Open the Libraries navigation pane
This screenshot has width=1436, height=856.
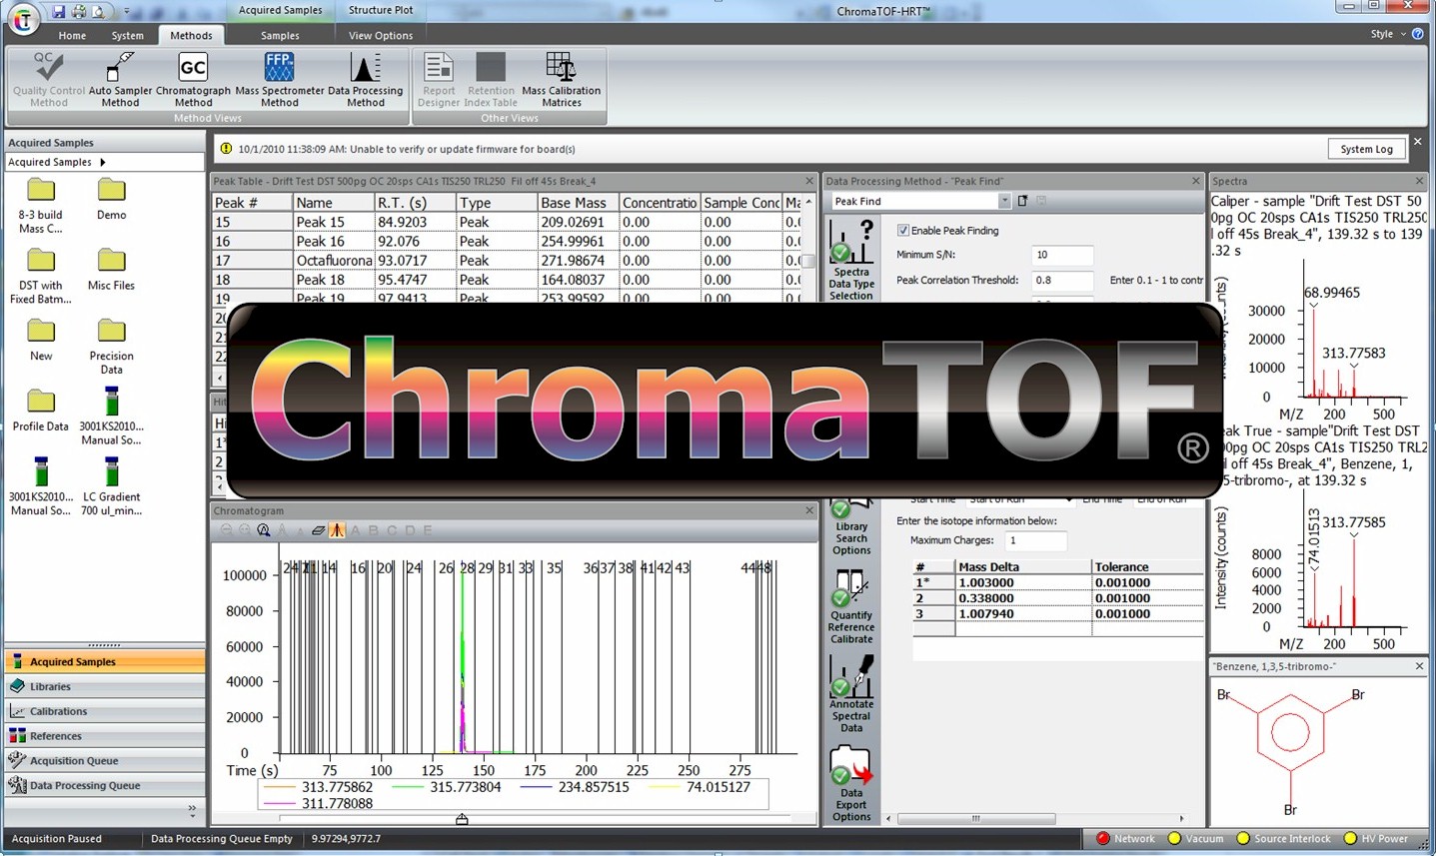(50, 687)
